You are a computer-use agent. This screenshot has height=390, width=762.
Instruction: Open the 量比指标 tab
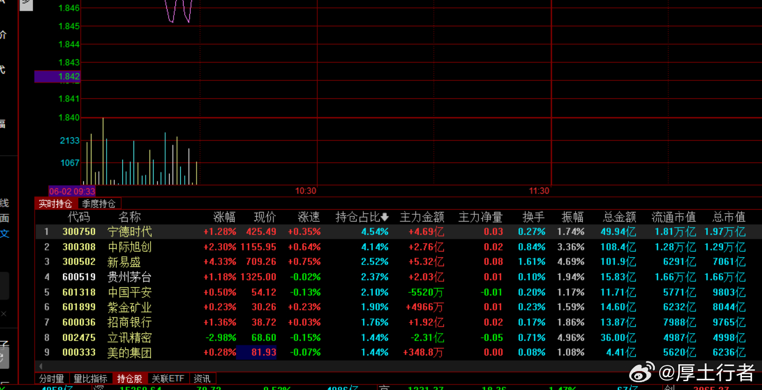tap(90, 379)
